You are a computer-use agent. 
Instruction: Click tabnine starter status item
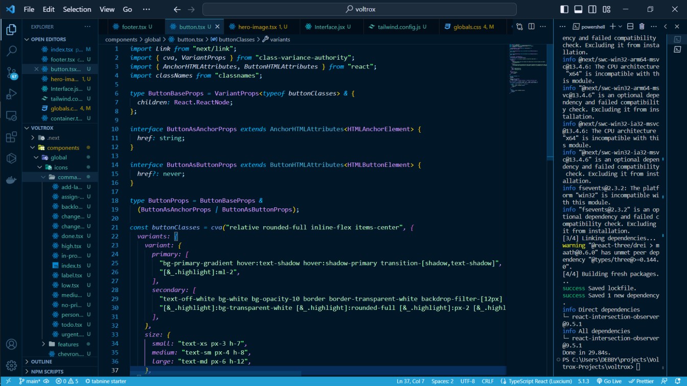(106, 381)
